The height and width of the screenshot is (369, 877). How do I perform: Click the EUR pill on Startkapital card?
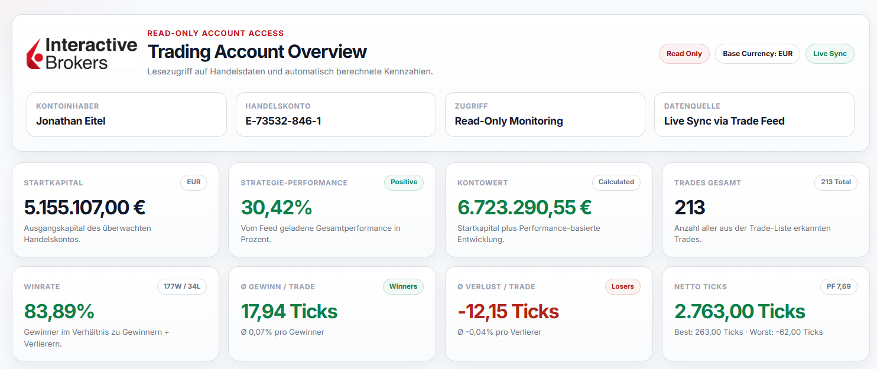(x=194, y=182)
